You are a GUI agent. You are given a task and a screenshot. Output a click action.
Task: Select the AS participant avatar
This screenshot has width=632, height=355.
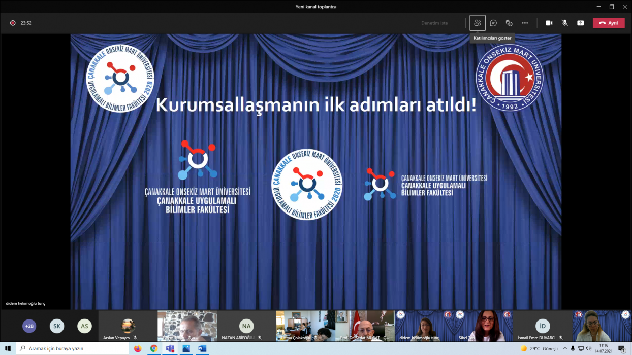pos(84,326)
